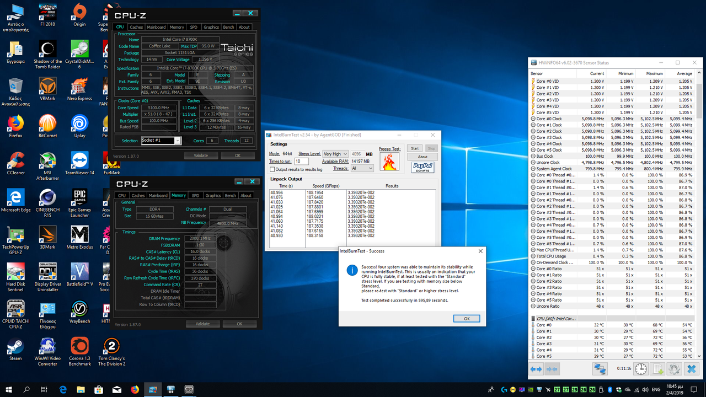Click Maximum column header in HWiNFO
The image size is (706, 397).
649,73
